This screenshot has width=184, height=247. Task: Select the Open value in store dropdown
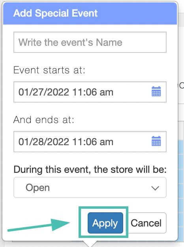tap(38, 188)
